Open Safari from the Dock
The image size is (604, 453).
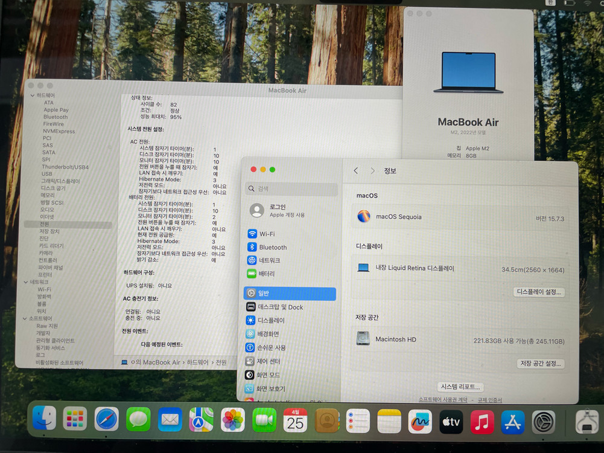coord(107,419)
